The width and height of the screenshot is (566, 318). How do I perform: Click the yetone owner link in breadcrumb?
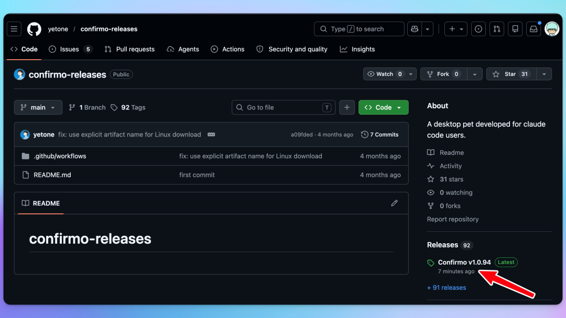tap(58, 29)
